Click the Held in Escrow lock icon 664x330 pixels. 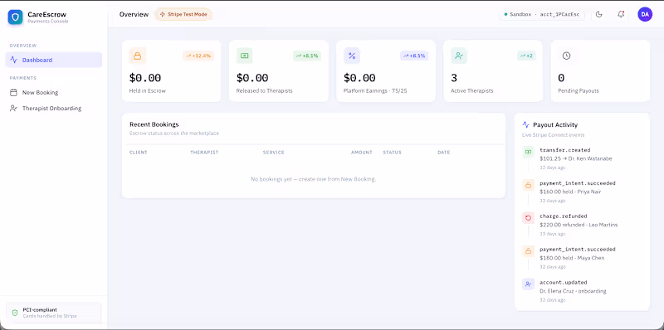[x=137, y=56]
